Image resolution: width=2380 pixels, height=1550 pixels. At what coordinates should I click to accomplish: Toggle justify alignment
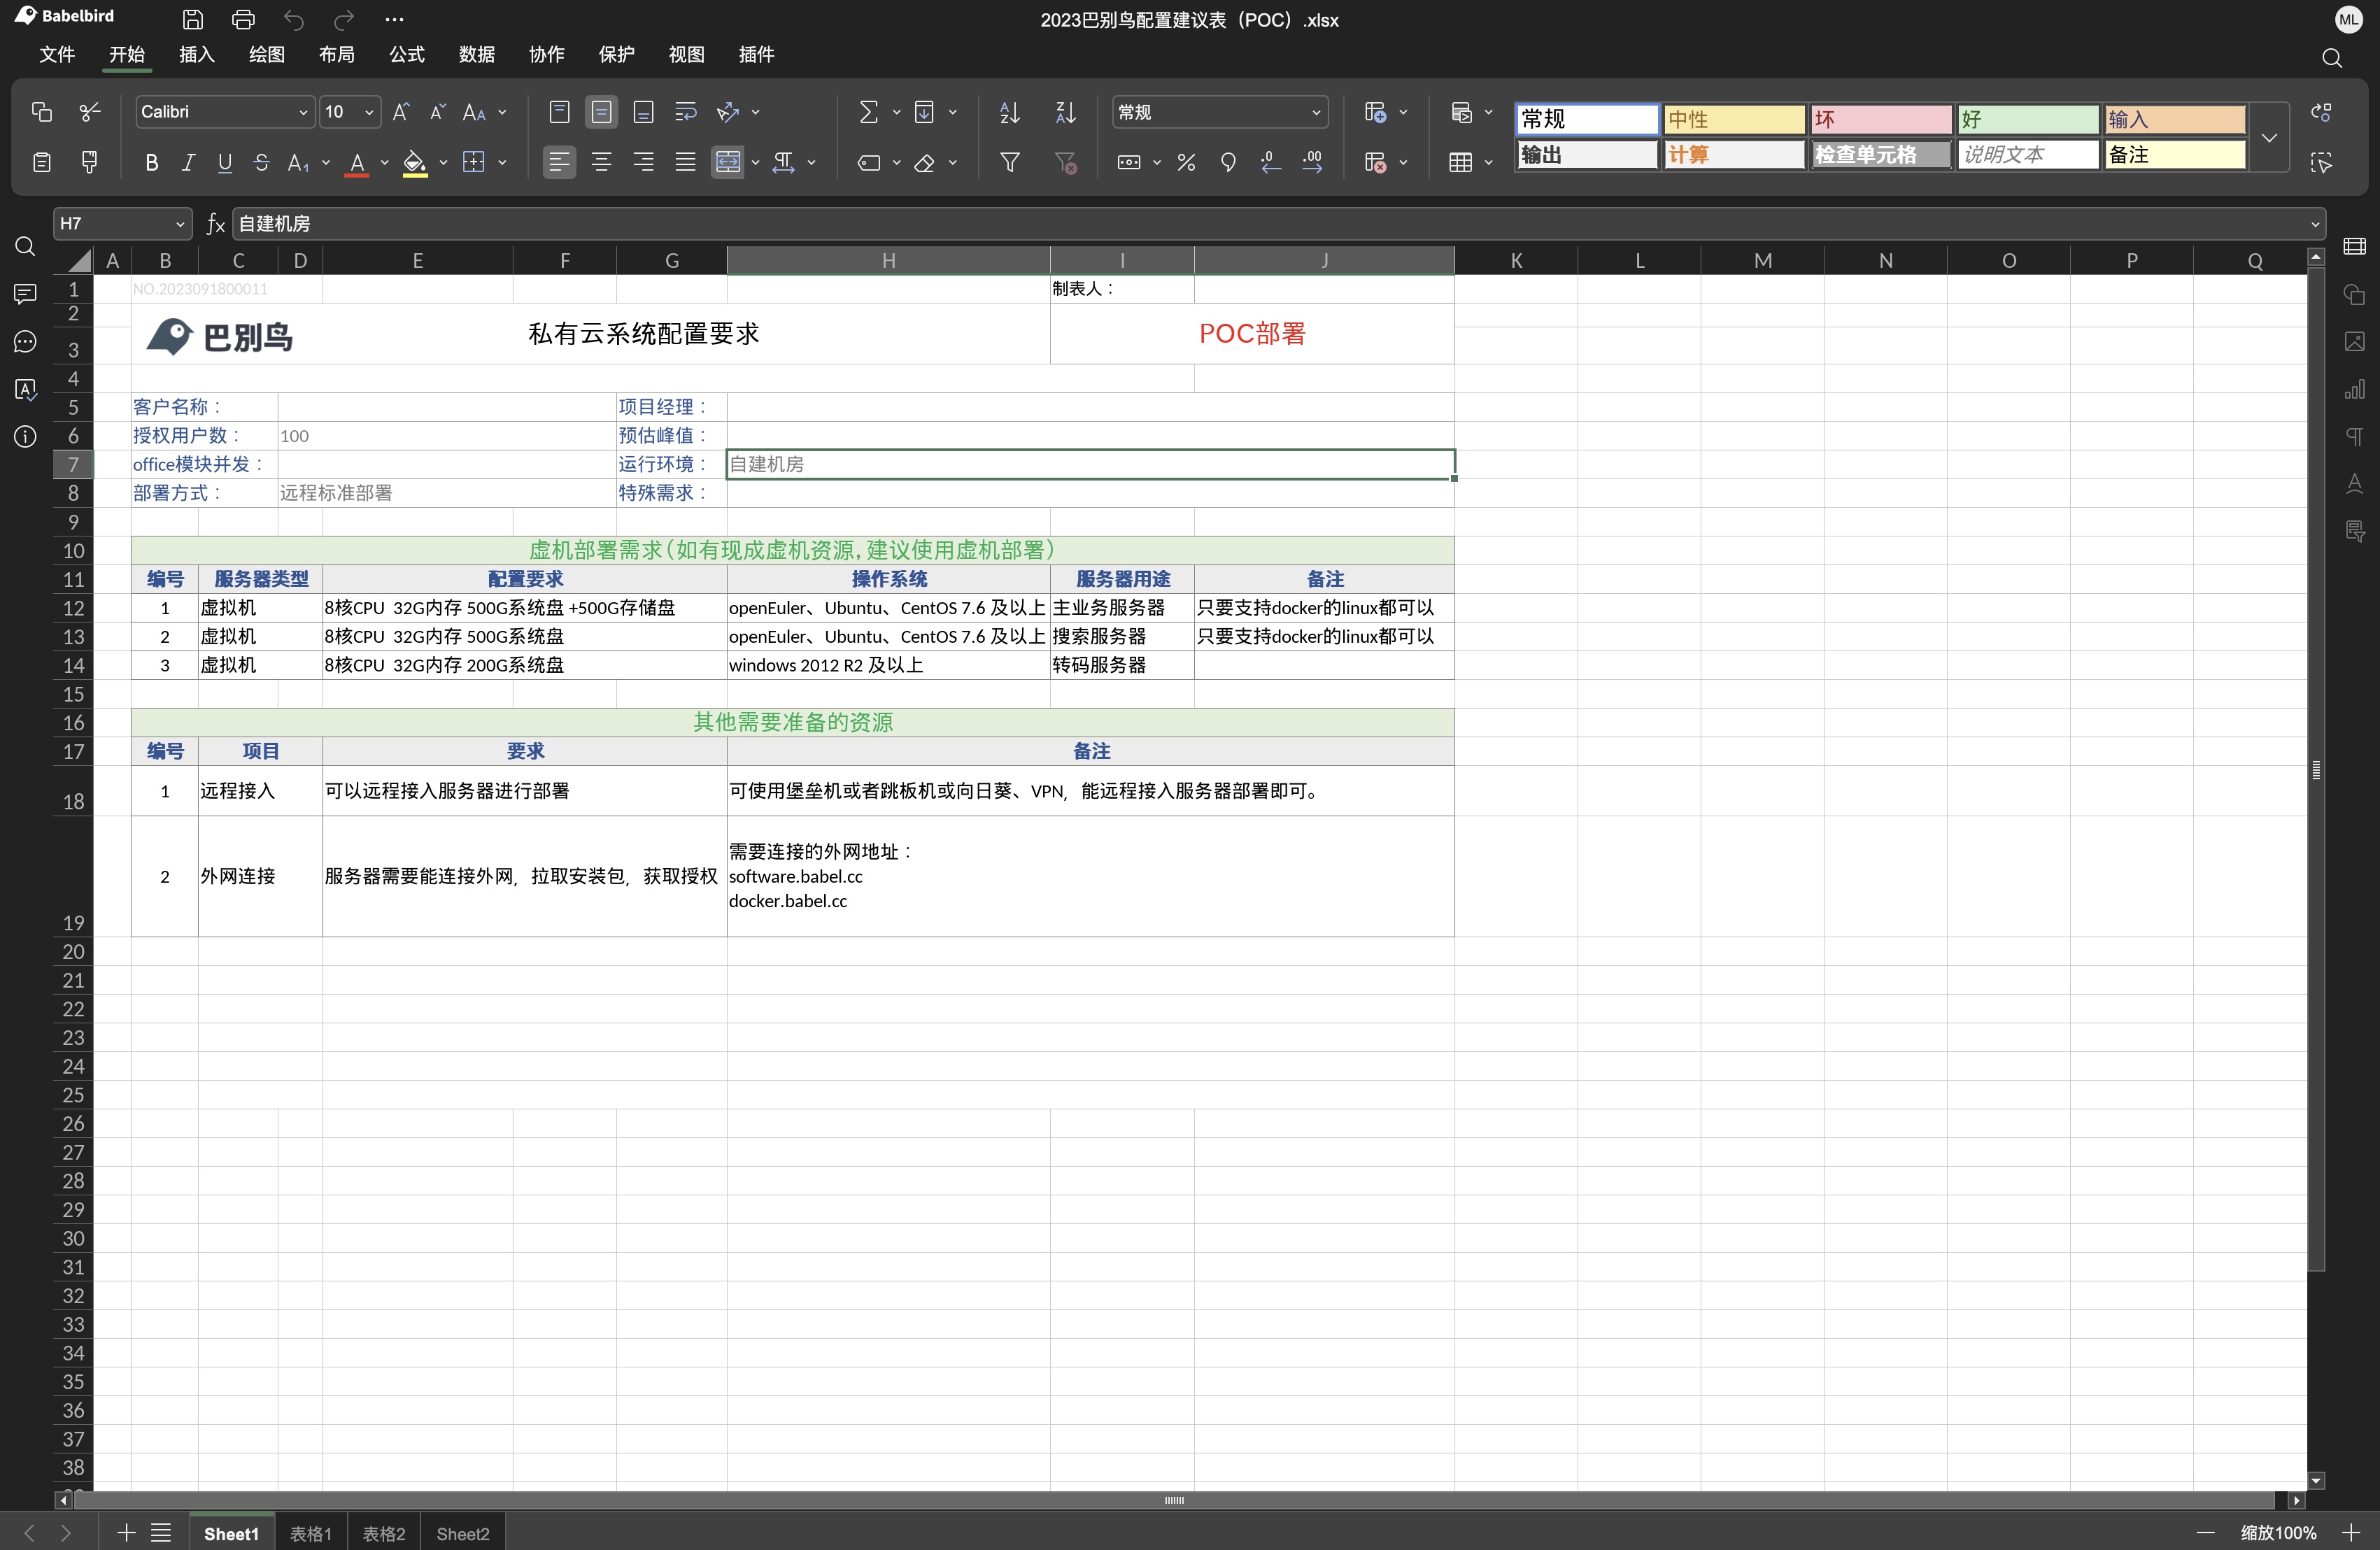pyautogui.click(x=686, y=162)
